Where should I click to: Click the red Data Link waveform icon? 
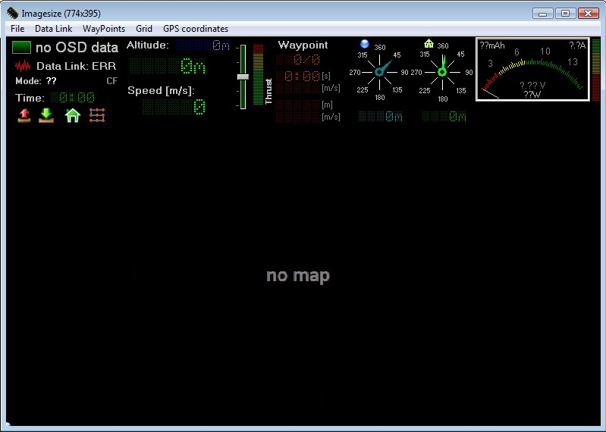(23, 66)
